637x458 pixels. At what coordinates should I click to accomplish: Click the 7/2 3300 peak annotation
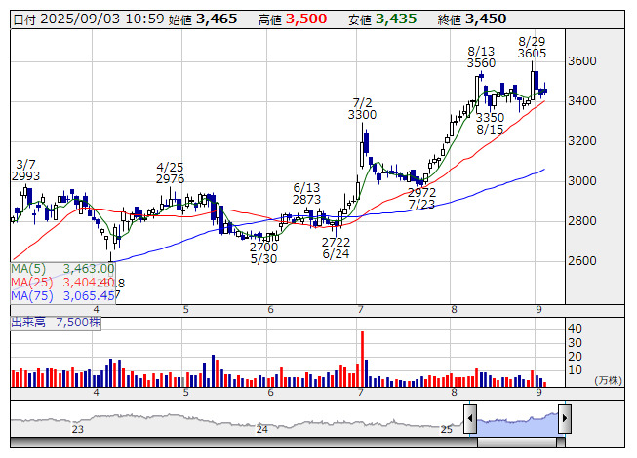click(362, 109)
